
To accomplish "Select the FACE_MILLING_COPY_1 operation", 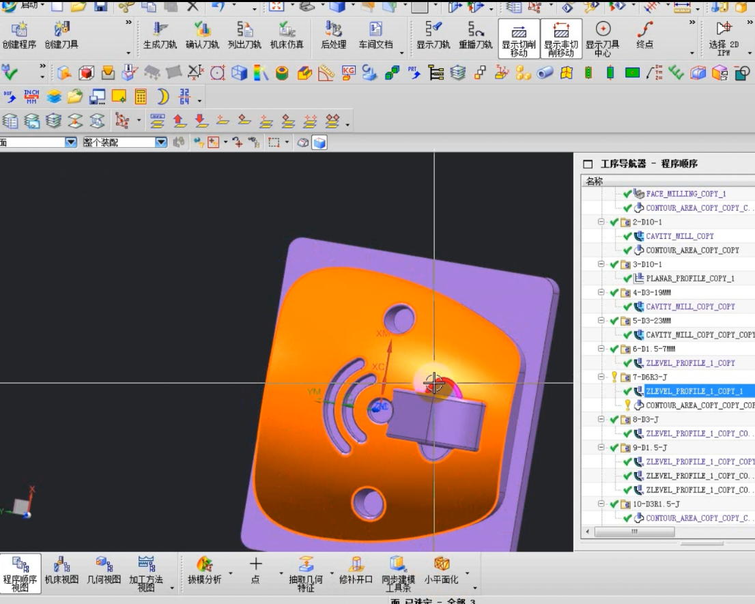I will [685, 194].
